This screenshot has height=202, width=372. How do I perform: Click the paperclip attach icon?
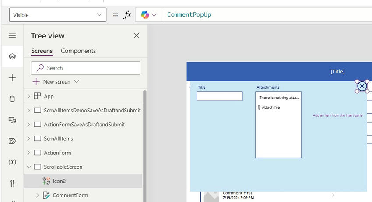pos(260,108)
